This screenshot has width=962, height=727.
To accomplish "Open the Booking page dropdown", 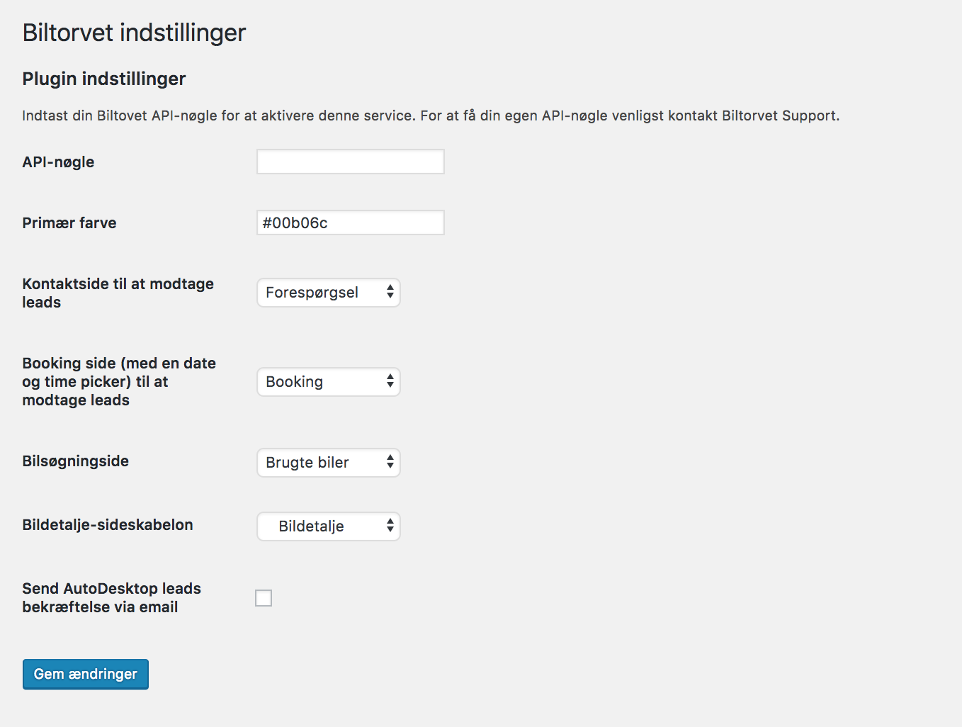I will (329, 382).
